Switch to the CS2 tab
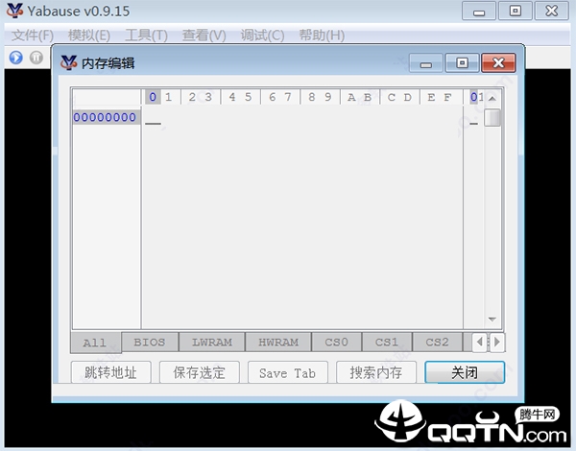The height and width of the screenshot is (451, 576). [437, 343]
